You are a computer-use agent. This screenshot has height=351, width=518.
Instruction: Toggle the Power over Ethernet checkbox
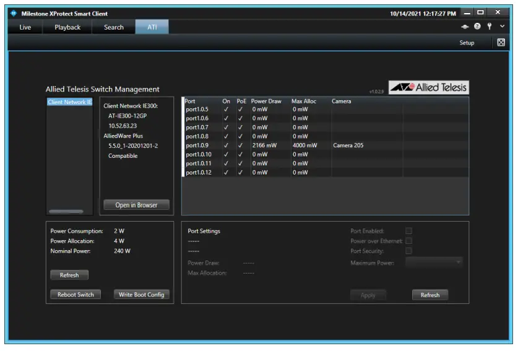click(408, 241)
